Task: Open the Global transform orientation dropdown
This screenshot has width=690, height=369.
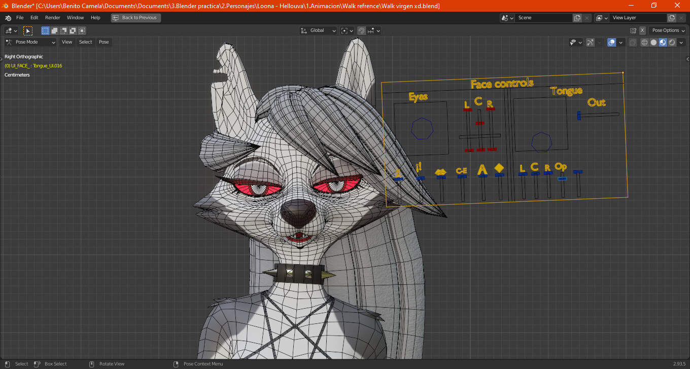Action: click(318, 30)
